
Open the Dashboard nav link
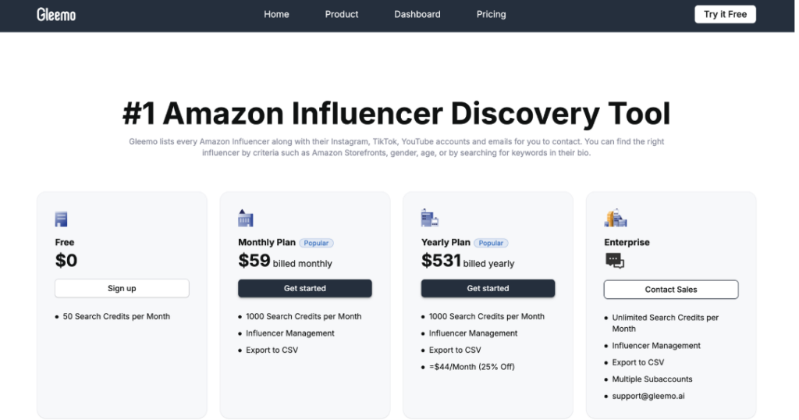tap(417, 14)
